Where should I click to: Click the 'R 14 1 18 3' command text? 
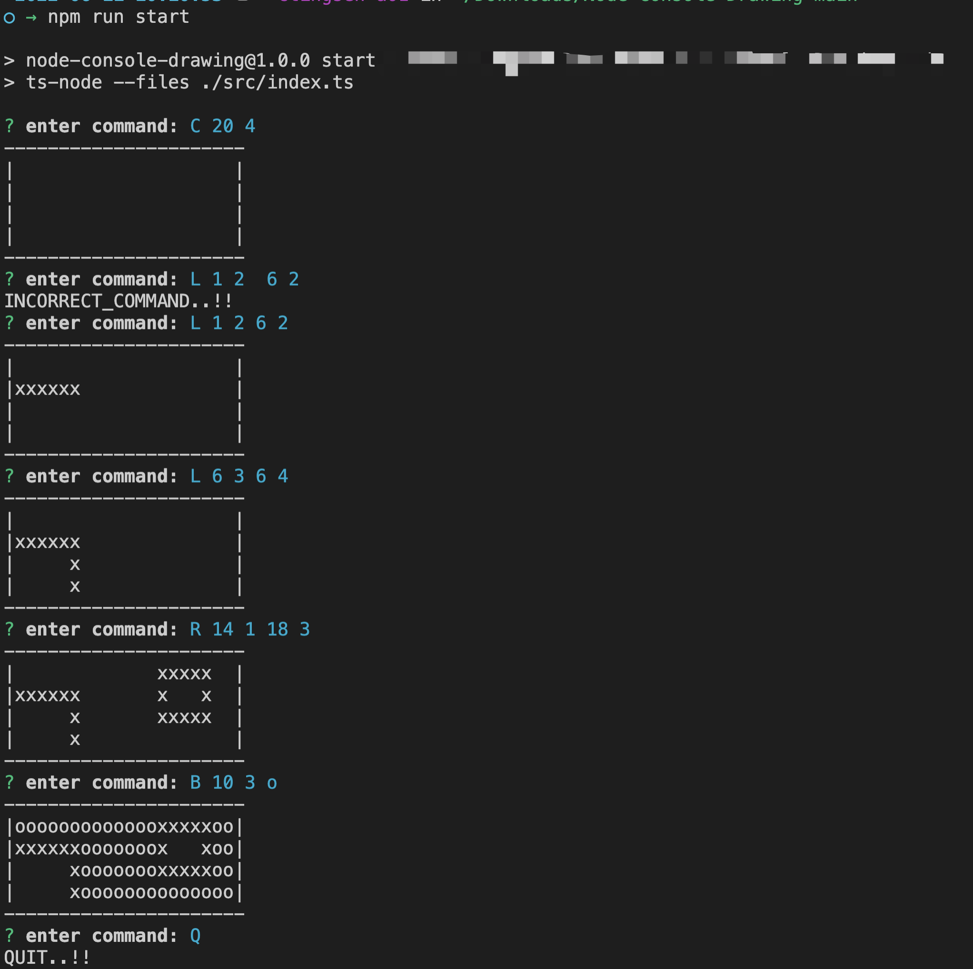point(250,629)
